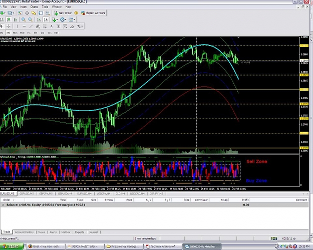313x250 pixels.
Task: Select the text annotation tool A
Action: (x=51, y=26)
